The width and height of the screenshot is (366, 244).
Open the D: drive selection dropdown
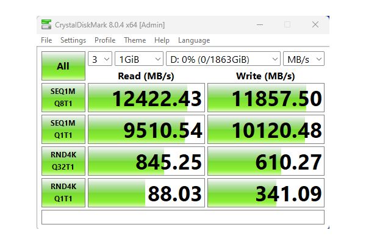point(223,59)
